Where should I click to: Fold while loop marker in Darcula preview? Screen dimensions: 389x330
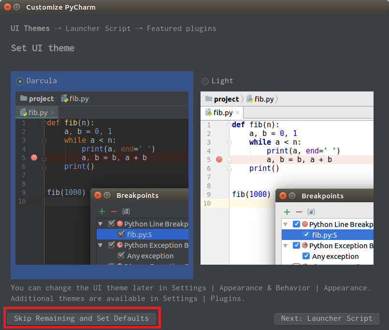point(44,141)
